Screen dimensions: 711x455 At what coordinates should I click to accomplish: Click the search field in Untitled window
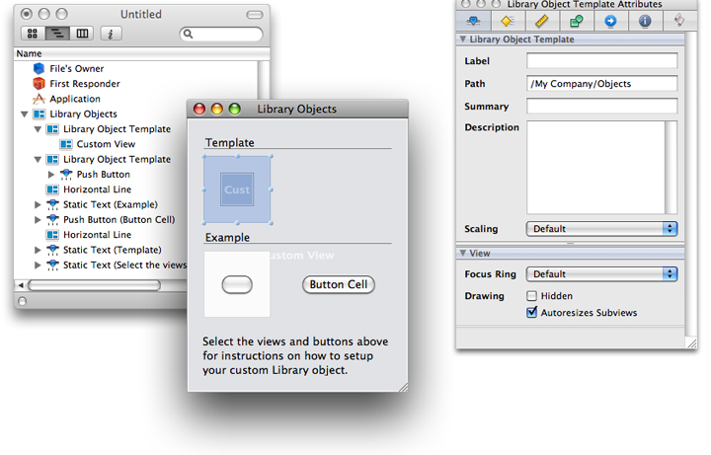click(x=221, y=34)
